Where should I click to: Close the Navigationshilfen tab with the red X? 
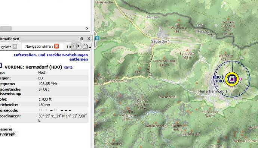click(x=56, y=46)
